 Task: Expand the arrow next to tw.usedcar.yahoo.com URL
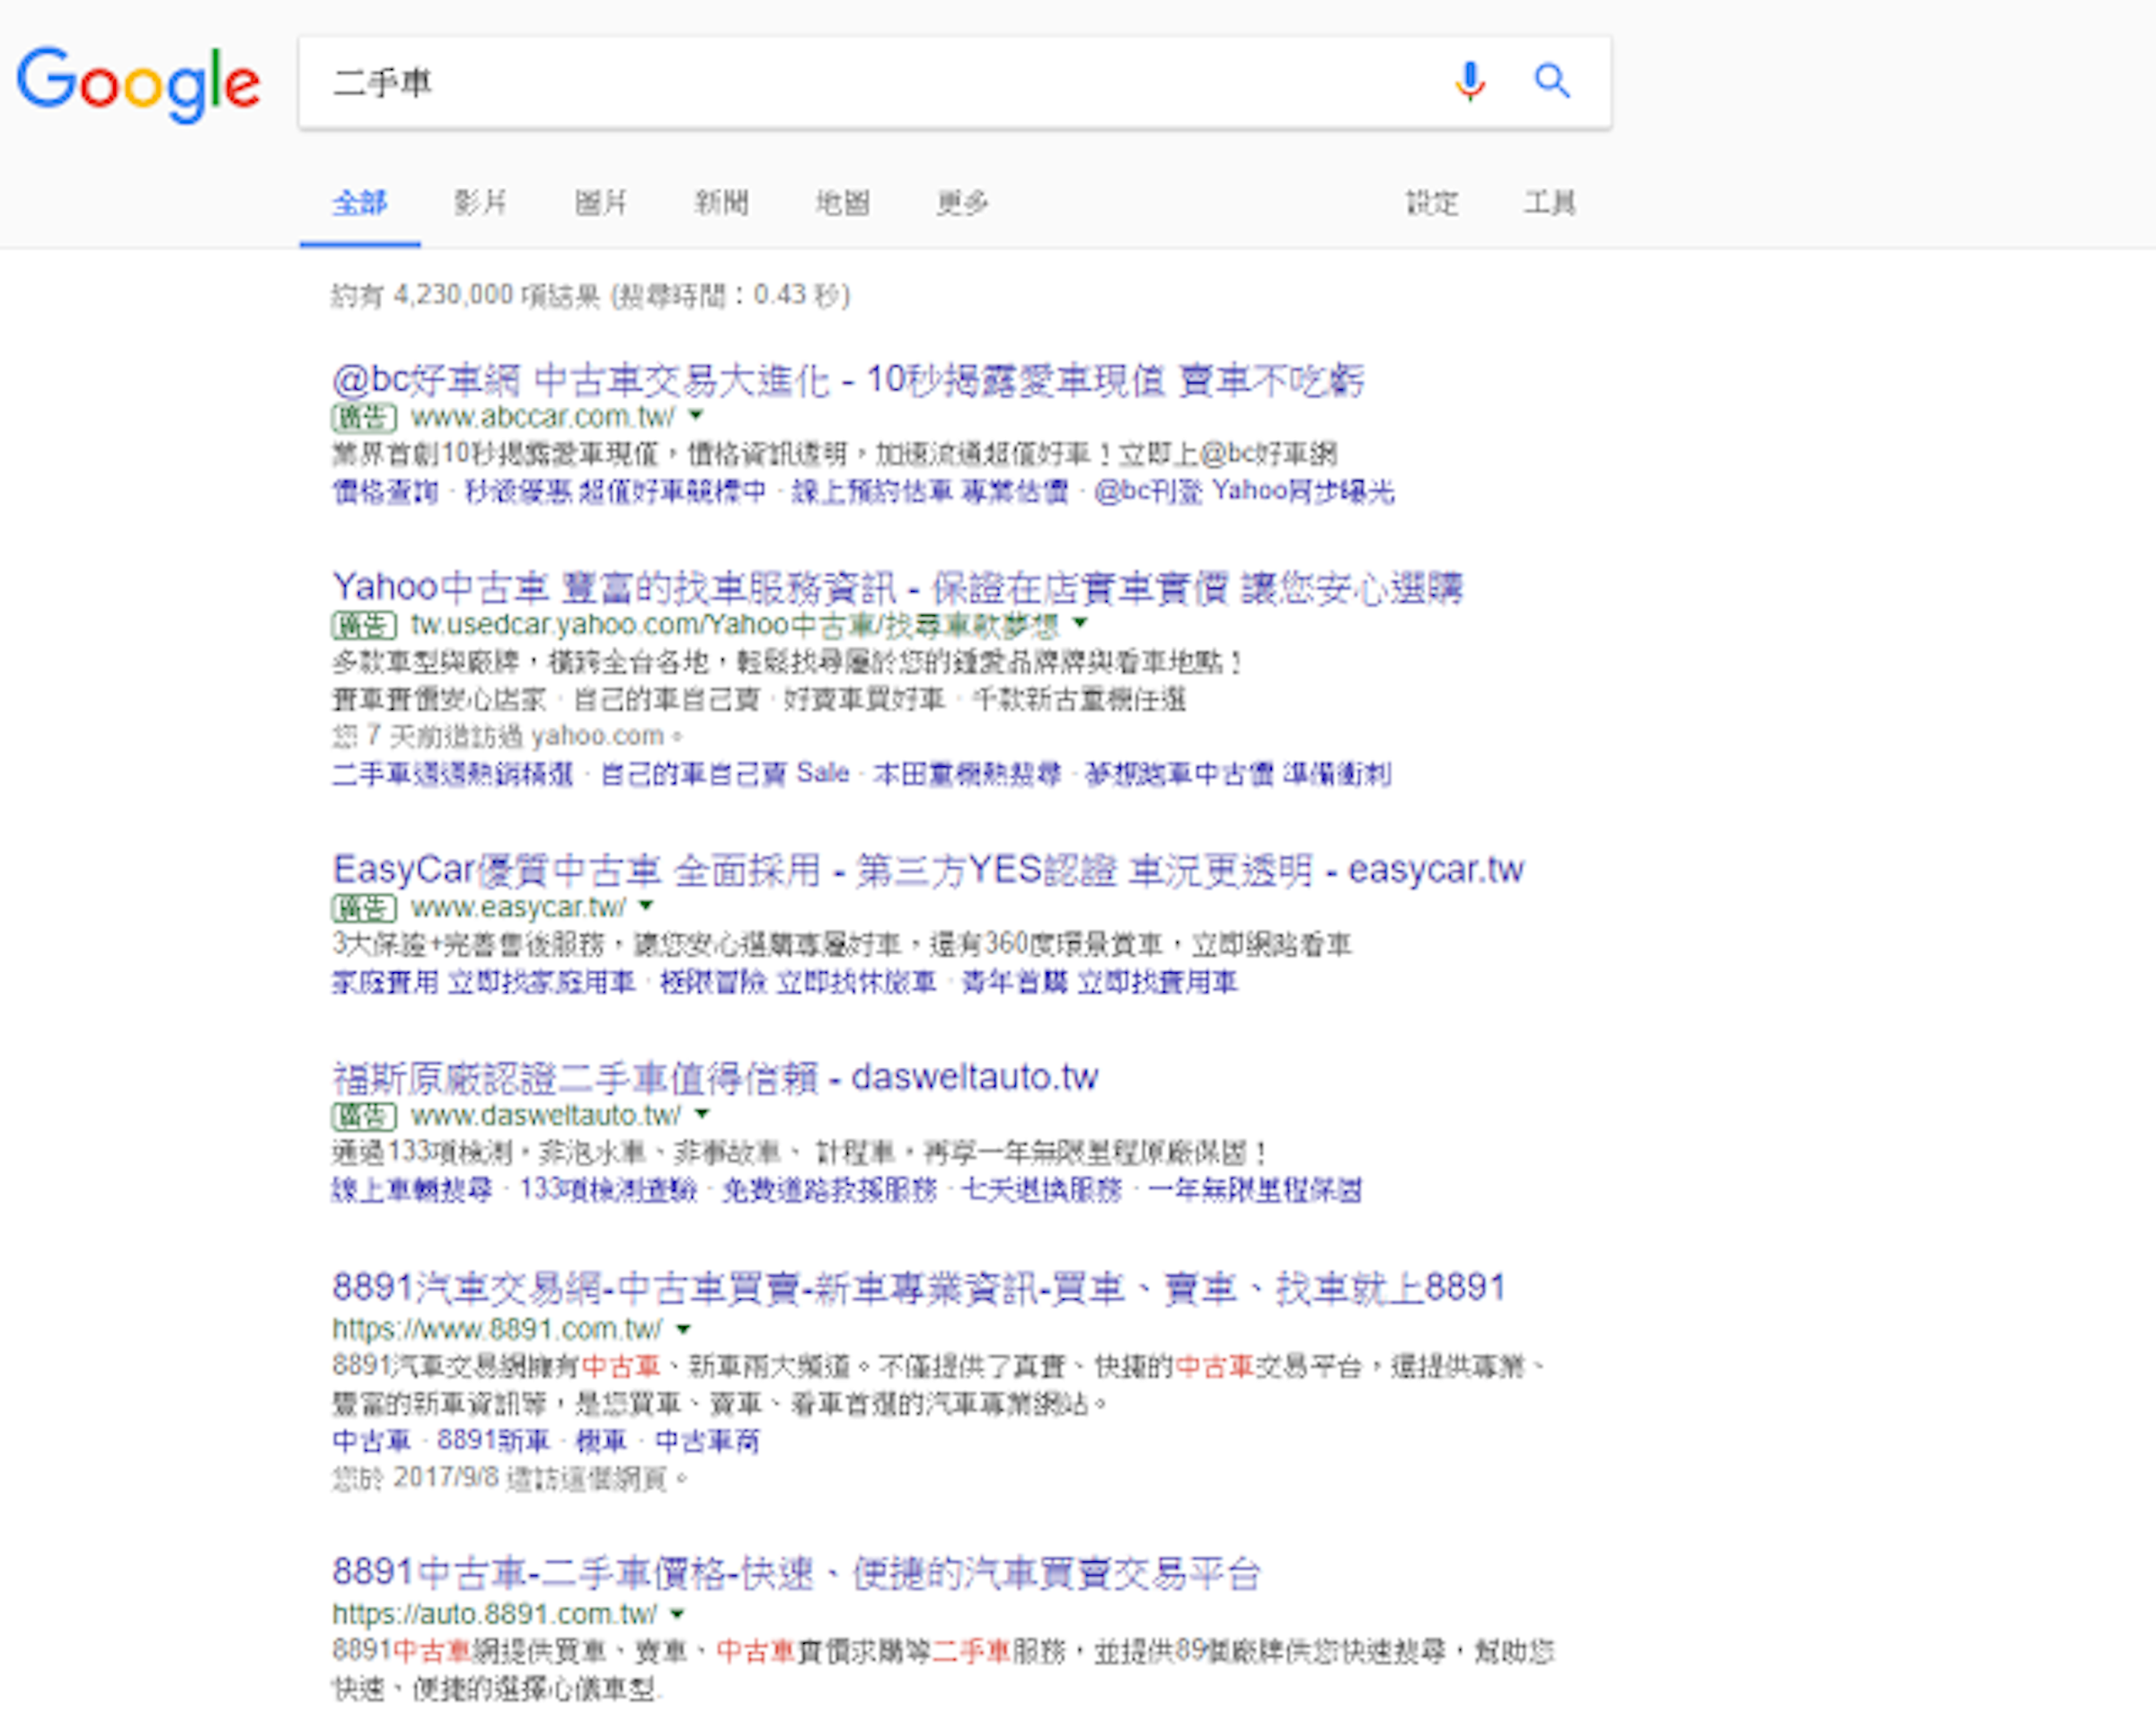coord(1080,623)
